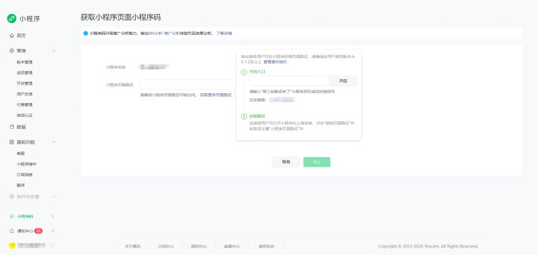Screen dimensions: 538x255
Task: Click the red 22 notification badge
Action: coord(39,231)
